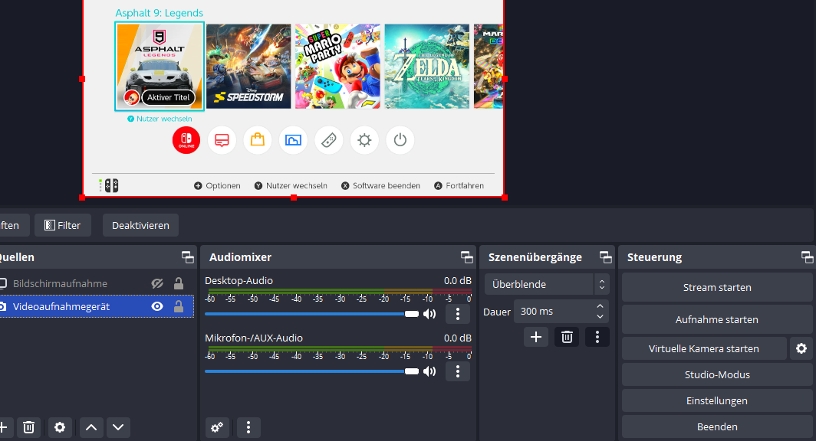Click Stream starten button

pos(717,287)
